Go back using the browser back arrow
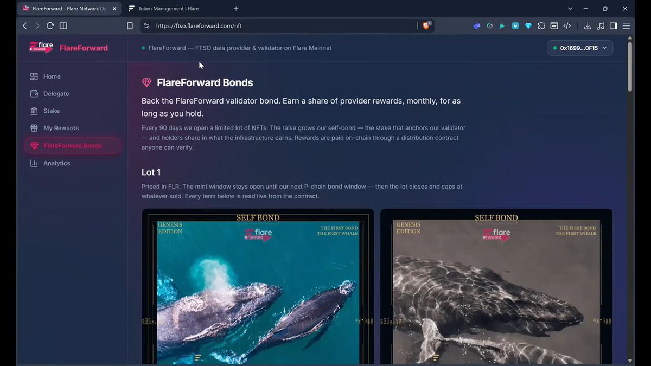Image resolution: width=651 pixels, height=366 pixels. (24, 25)
